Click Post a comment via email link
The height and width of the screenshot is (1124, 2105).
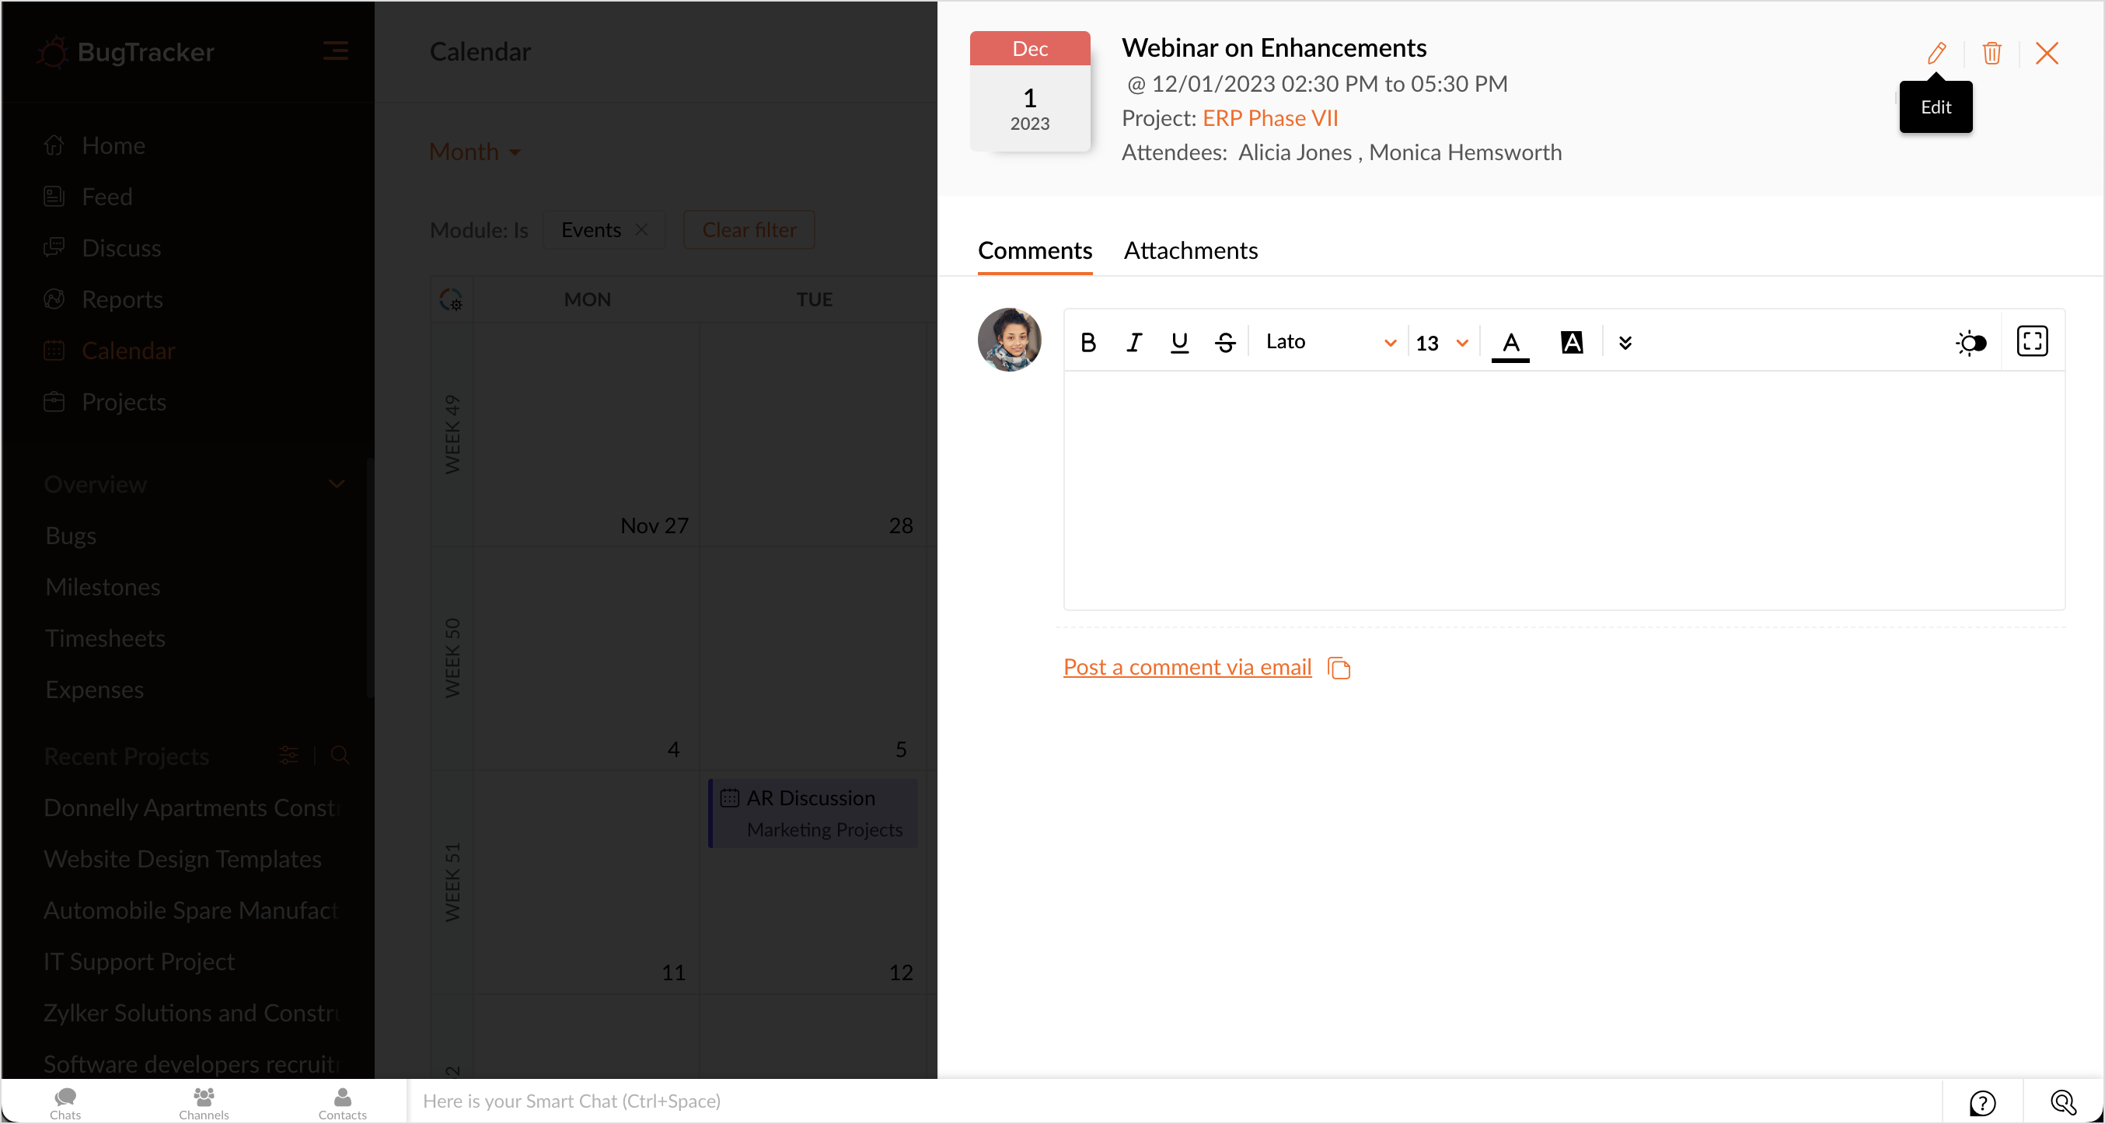(1186, 667)
